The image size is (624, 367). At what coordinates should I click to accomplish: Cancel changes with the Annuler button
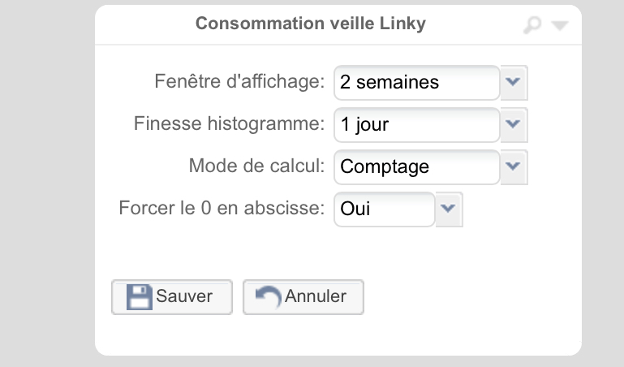pyautogui.click(x=303, y=297)
